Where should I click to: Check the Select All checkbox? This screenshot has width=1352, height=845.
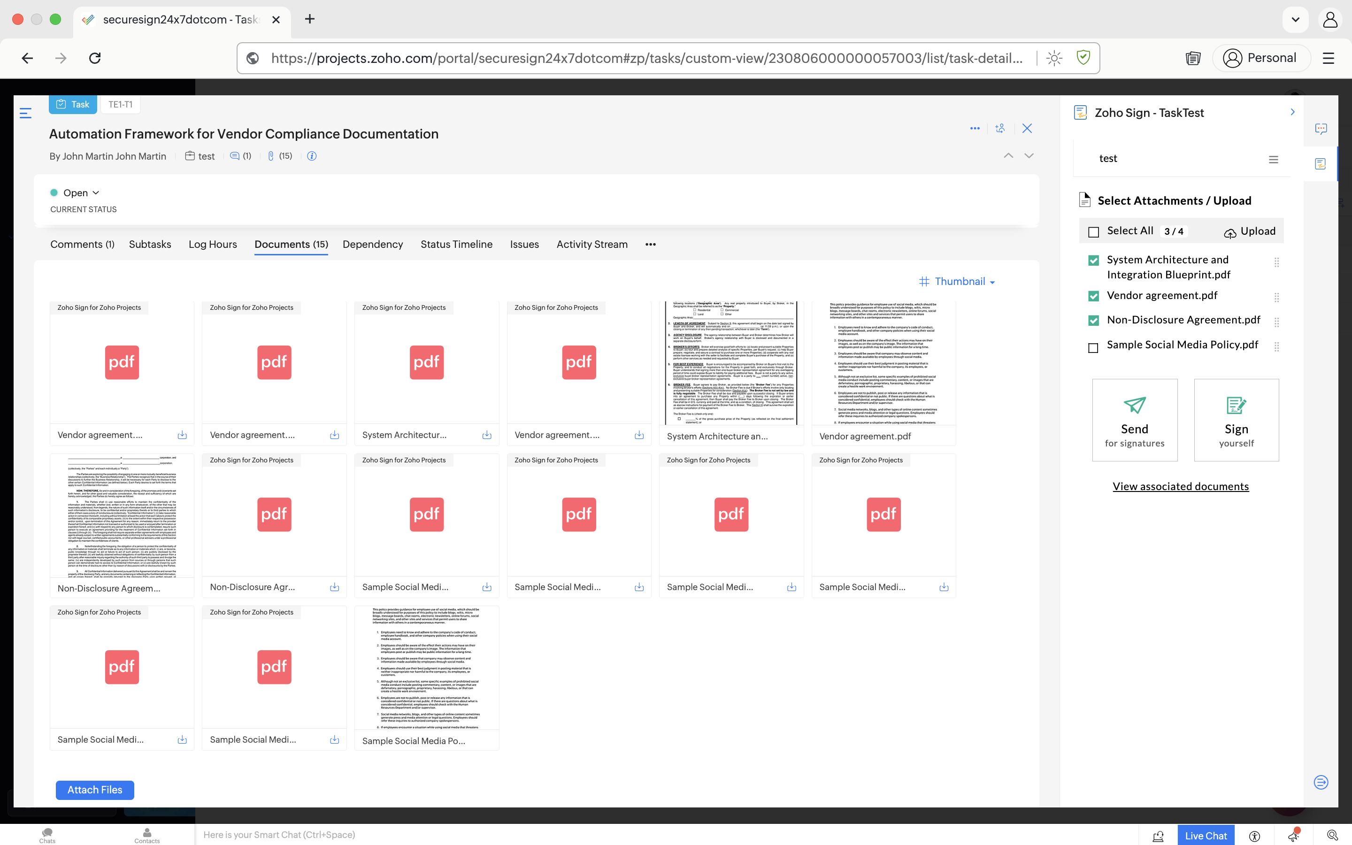1093,232
